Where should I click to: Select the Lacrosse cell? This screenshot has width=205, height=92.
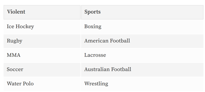coord(142,55)
